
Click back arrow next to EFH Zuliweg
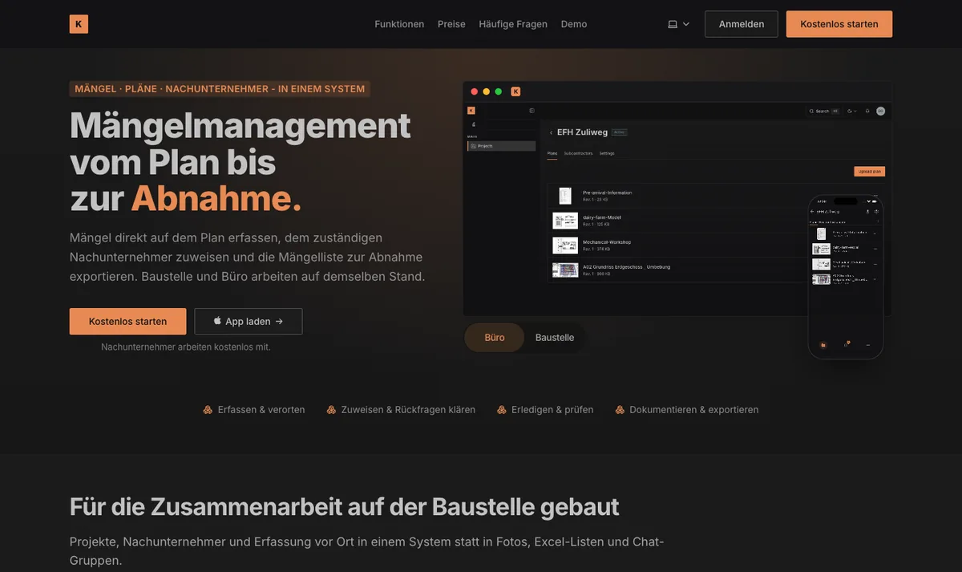(551, 132)
